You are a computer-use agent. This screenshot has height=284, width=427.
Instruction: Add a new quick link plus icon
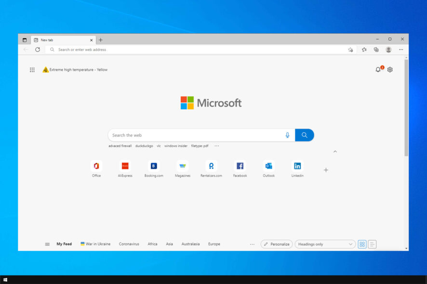[326, 170]
